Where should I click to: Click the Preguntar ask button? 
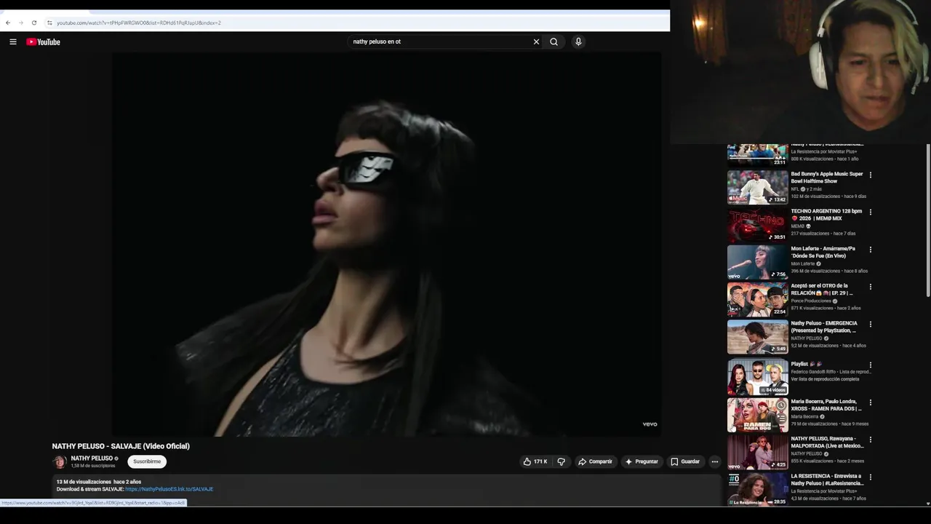pos(640,461)
